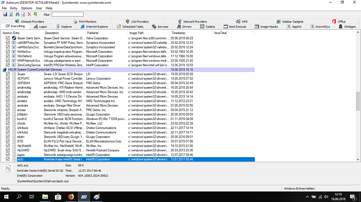Toggle the ETD ELAN driver checkbox

click(8, 141)
